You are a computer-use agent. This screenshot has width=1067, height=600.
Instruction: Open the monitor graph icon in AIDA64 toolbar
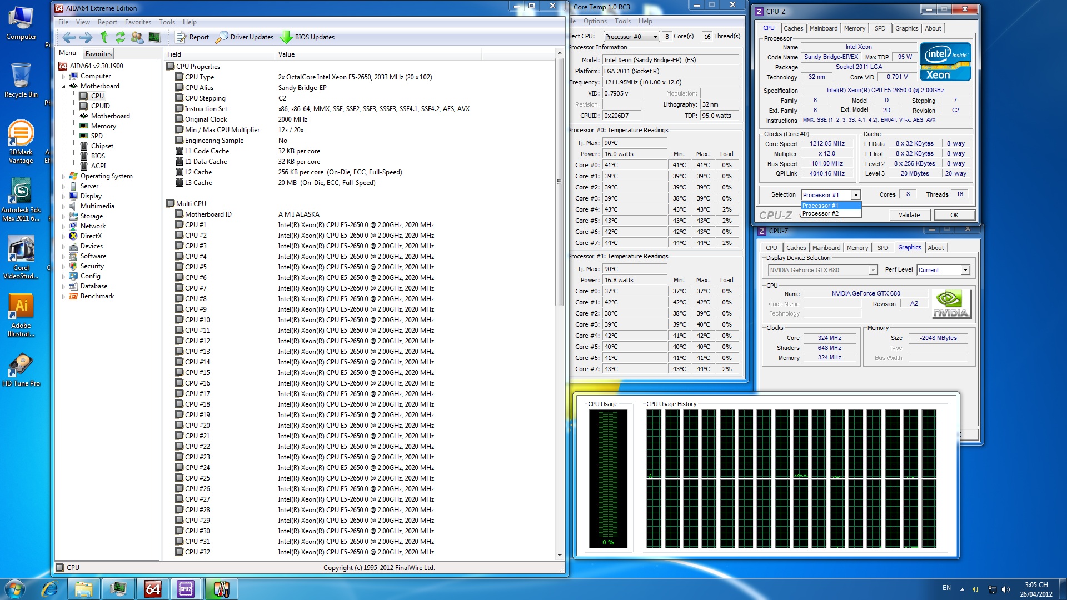point(154,37)
